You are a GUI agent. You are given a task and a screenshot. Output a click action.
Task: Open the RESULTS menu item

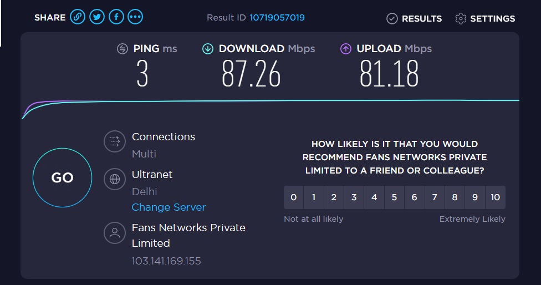(x=421, y=19)
